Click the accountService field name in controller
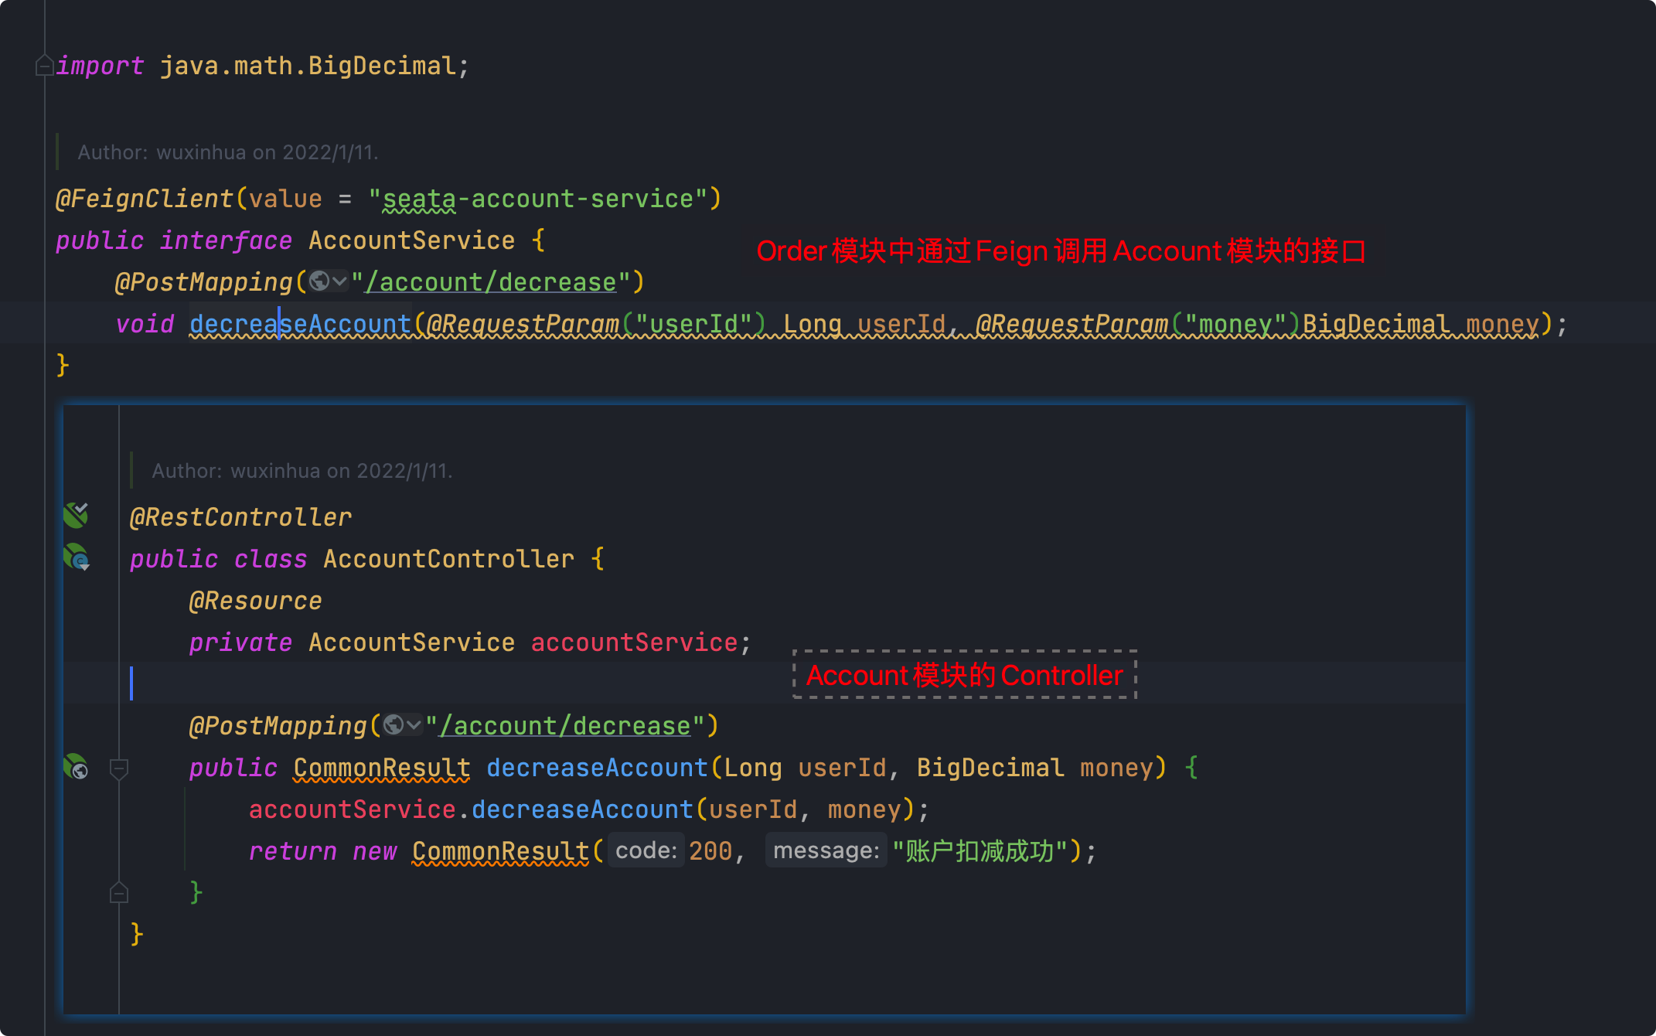This screenshot has width=1656, height=1036. pos(634,642)
